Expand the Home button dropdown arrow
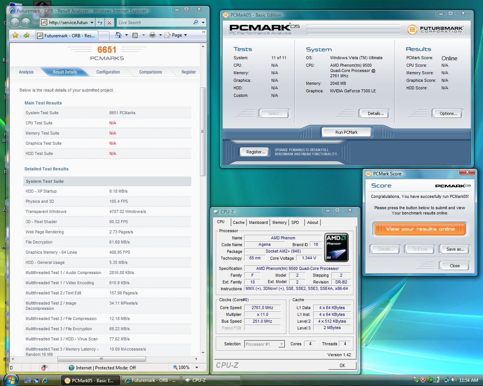 click(126, 35)
